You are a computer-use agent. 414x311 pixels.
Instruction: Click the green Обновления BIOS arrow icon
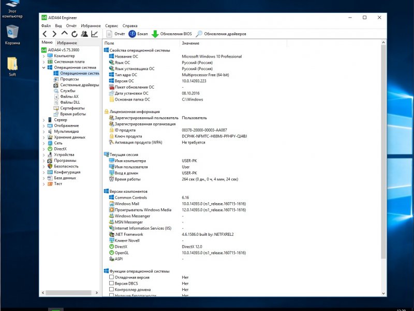155,34
